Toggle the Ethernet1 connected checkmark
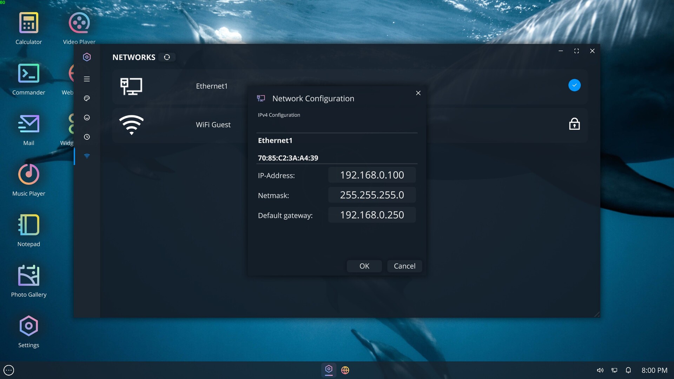 [x=574, y=85]
